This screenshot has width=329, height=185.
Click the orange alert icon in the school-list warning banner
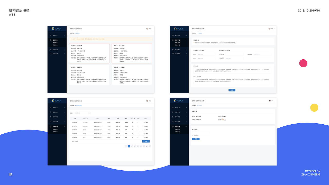pyautogui.click(x=71, y=39)
